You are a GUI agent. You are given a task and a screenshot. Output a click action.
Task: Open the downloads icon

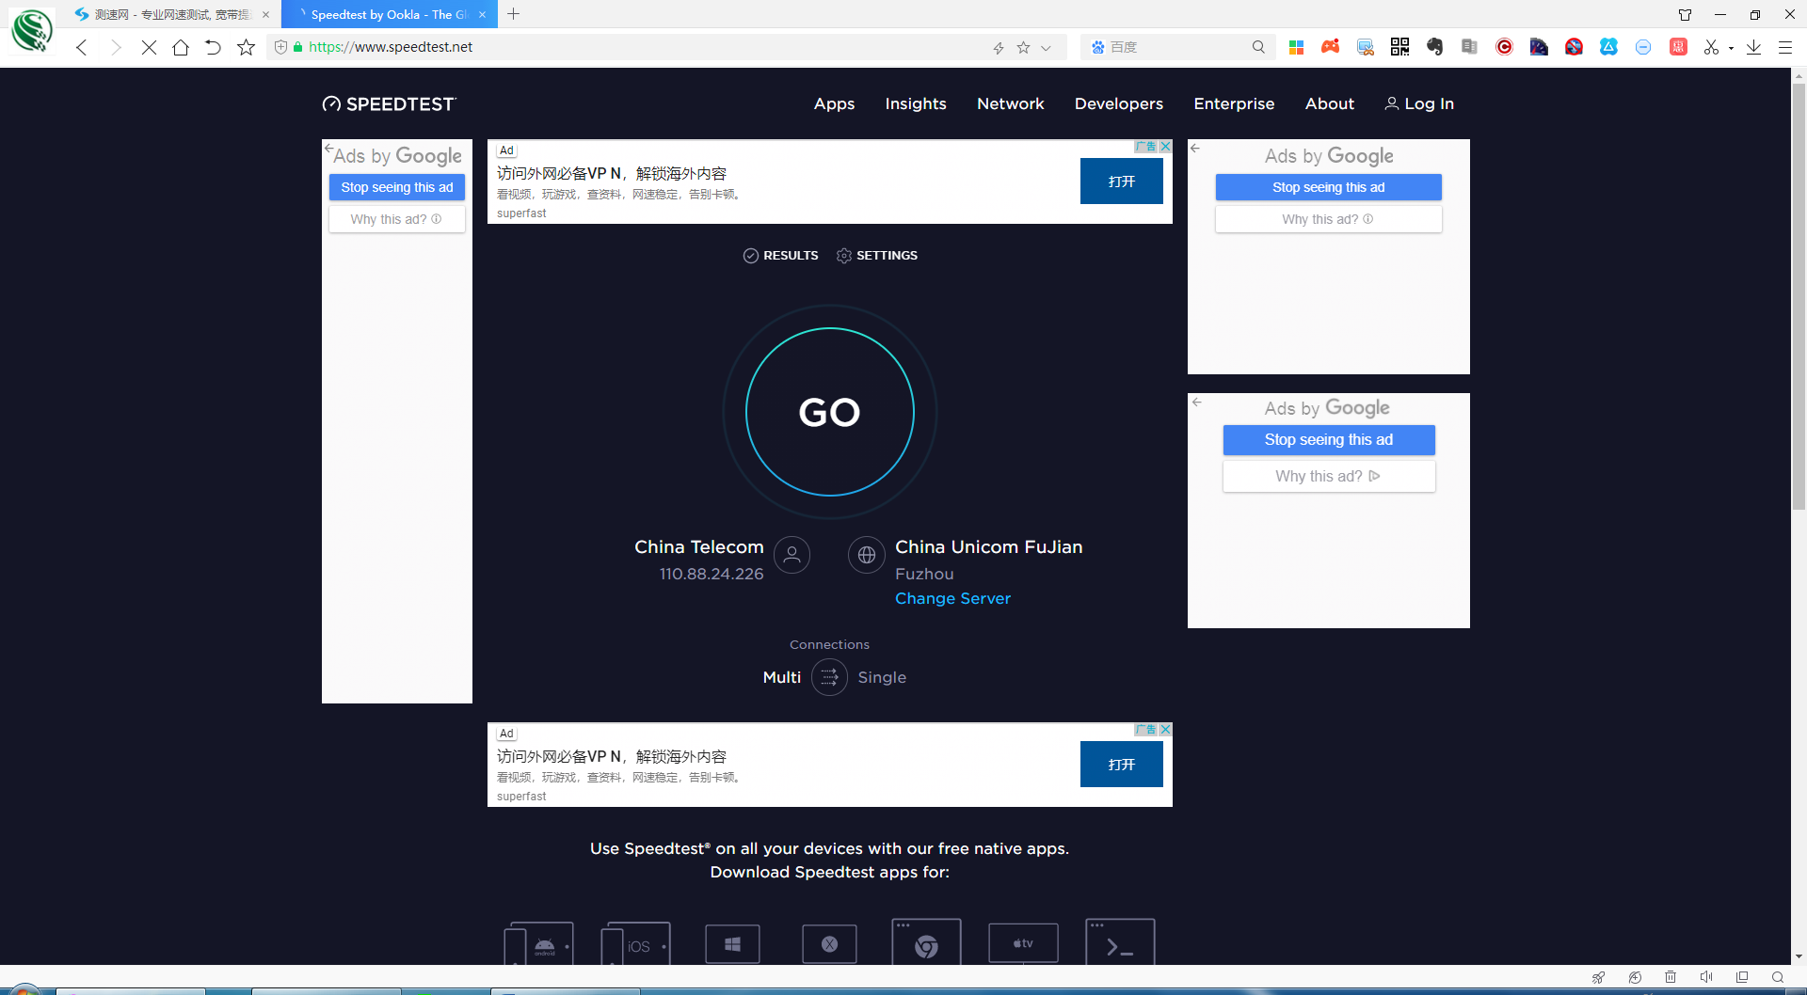[x=1753, y=47]
